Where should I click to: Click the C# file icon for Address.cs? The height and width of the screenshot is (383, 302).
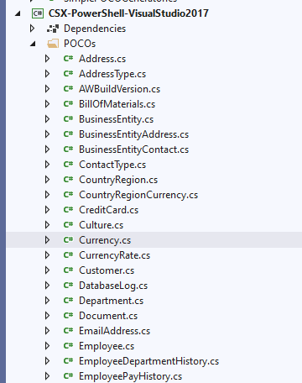[x=68, y=59]
